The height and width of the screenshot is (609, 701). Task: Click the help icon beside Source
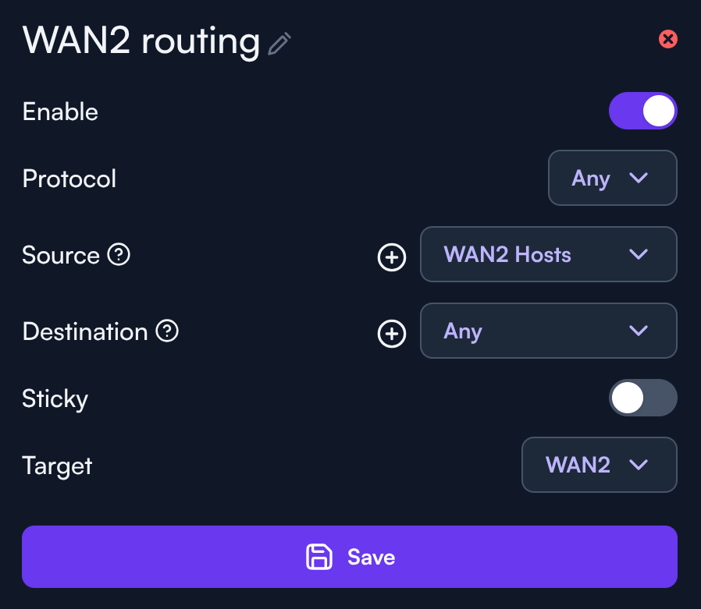(x=119, y=254)
